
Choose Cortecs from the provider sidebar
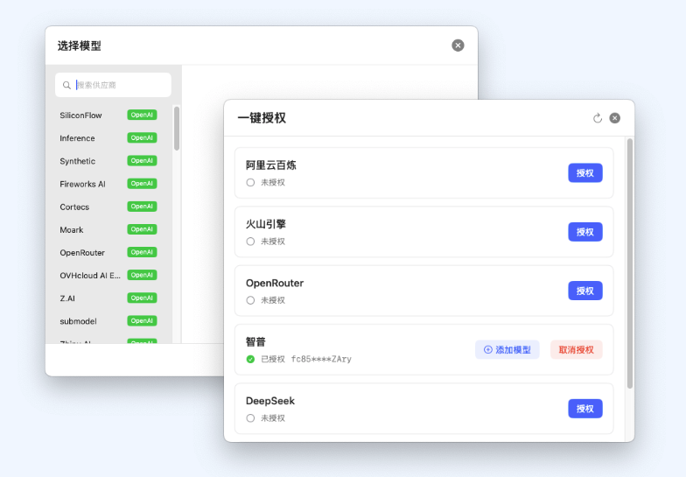(74, 207)
